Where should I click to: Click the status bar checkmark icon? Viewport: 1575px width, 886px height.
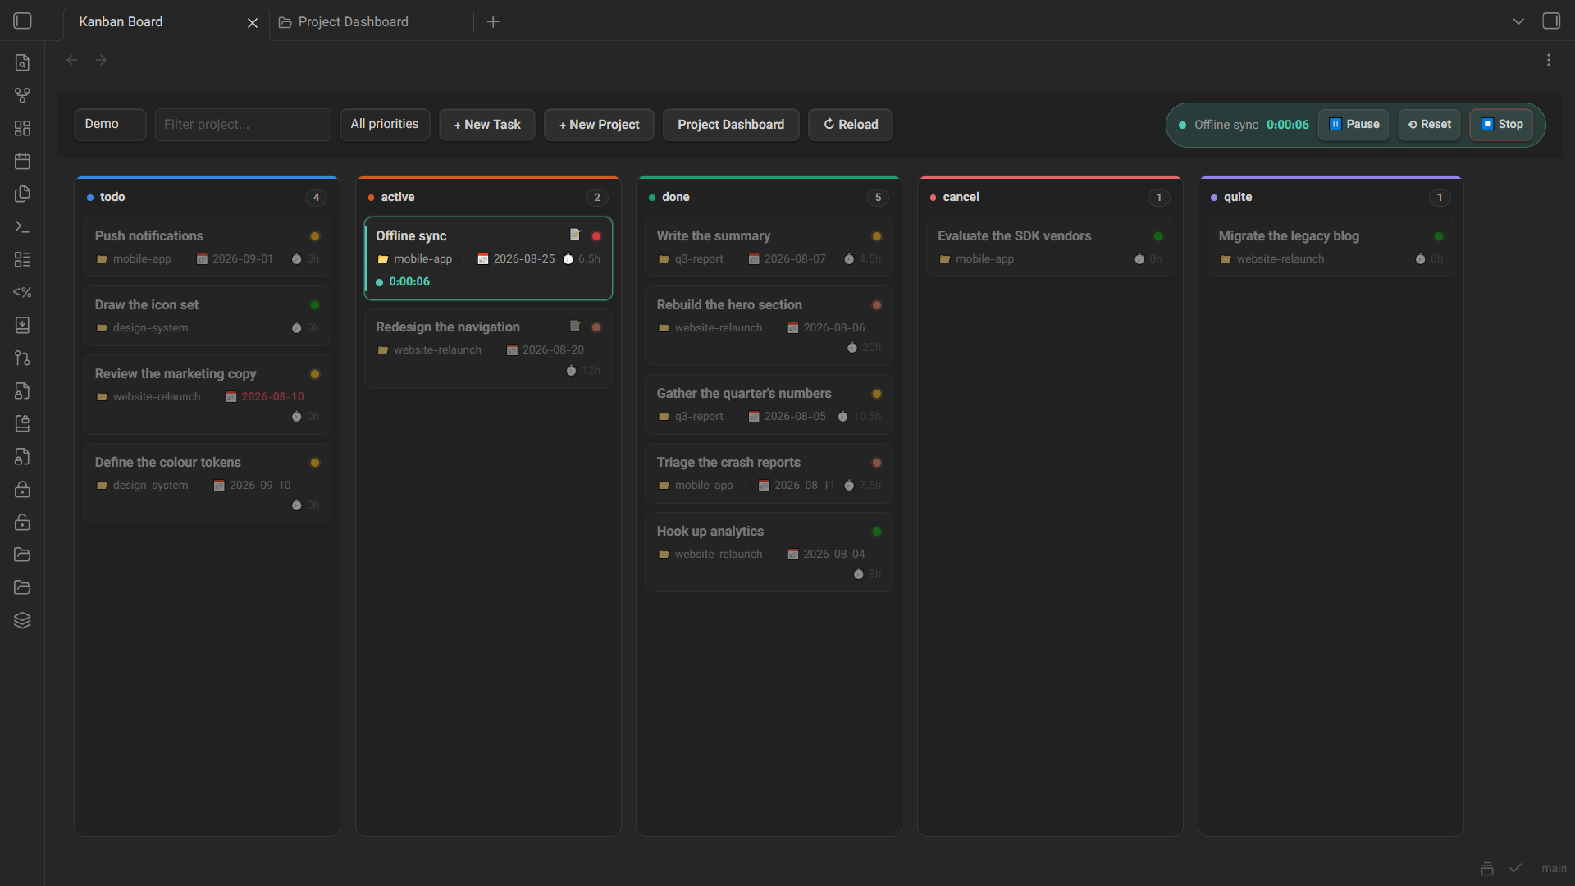[x=1516, y=868]
